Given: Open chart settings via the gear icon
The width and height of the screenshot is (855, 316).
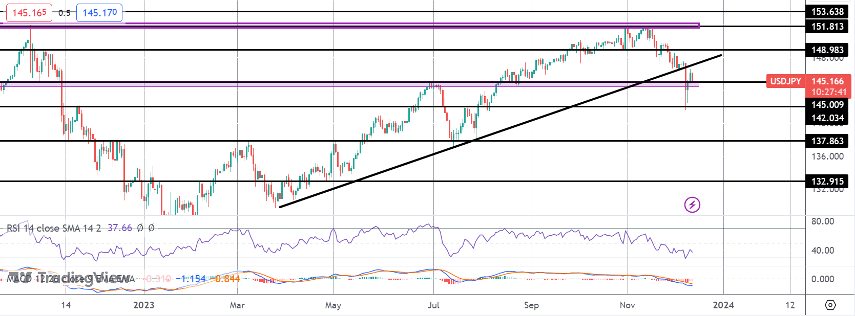Looking at the screenshot, I should coord(830,305).
